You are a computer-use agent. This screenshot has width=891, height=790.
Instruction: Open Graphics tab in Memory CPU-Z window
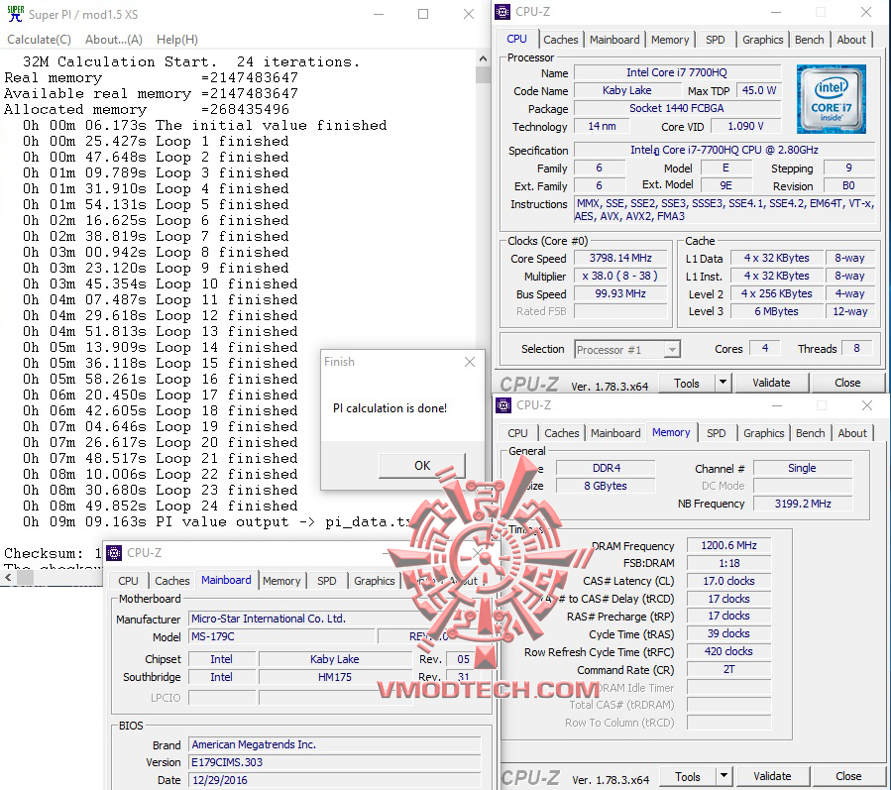tap(764, 433)
